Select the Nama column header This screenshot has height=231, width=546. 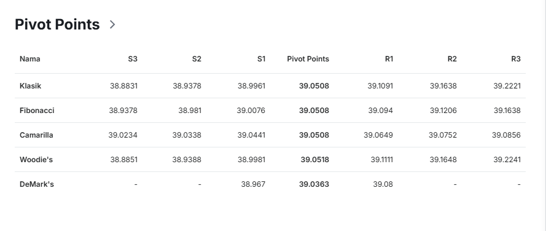pos(30,59)
